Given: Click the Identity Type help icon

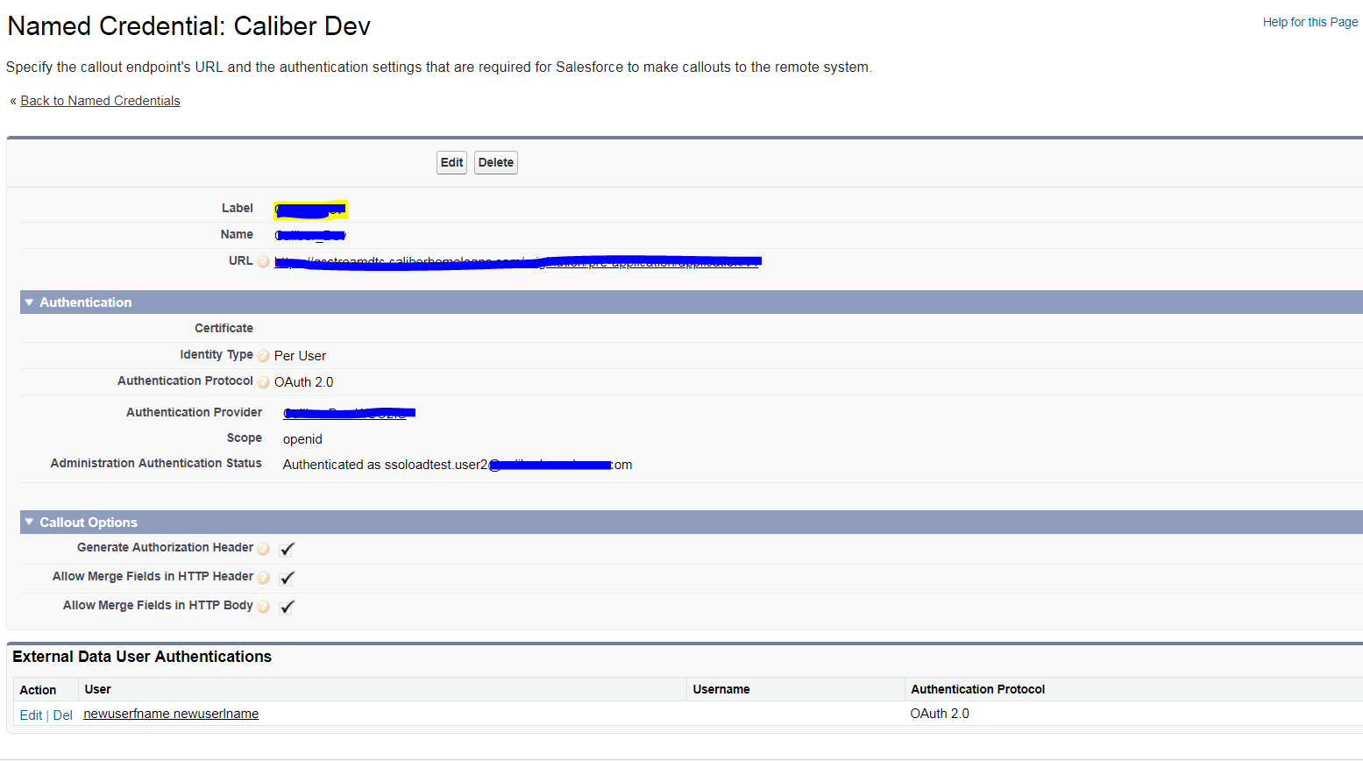Looking at the screenshot, I should 263,356.
